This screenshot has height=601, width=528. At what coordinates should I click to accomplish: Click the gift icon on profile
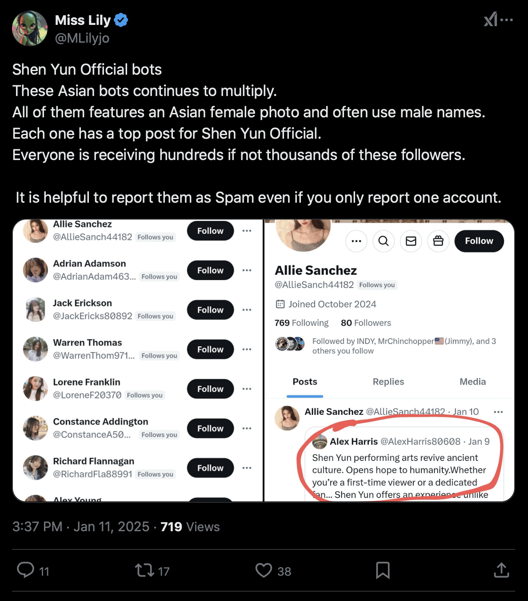[x=438, y=241]
